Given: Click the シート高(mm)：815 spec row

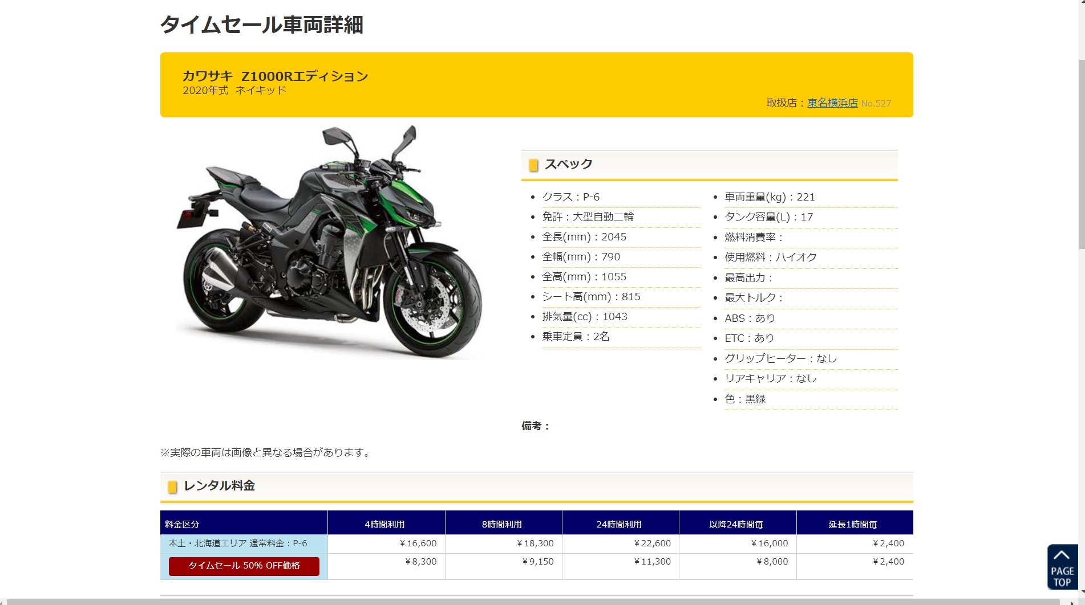Looking at the screenshot, I should (x=621, y=297).
